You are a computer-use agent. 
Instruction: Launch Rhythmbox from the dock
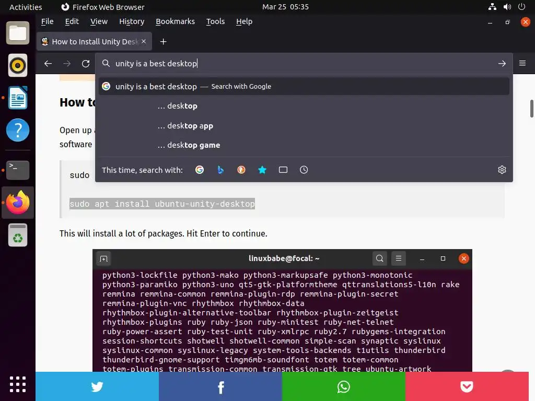(x=18, y=65)
